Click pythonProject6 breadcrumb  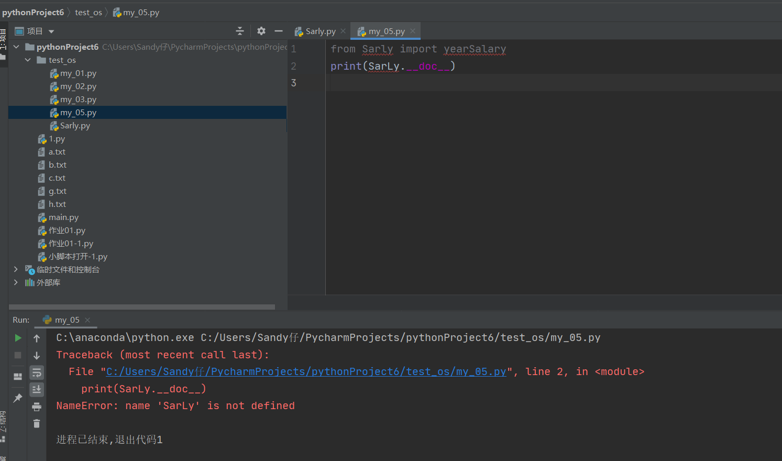pyautogui.click(x=33, y=12)
